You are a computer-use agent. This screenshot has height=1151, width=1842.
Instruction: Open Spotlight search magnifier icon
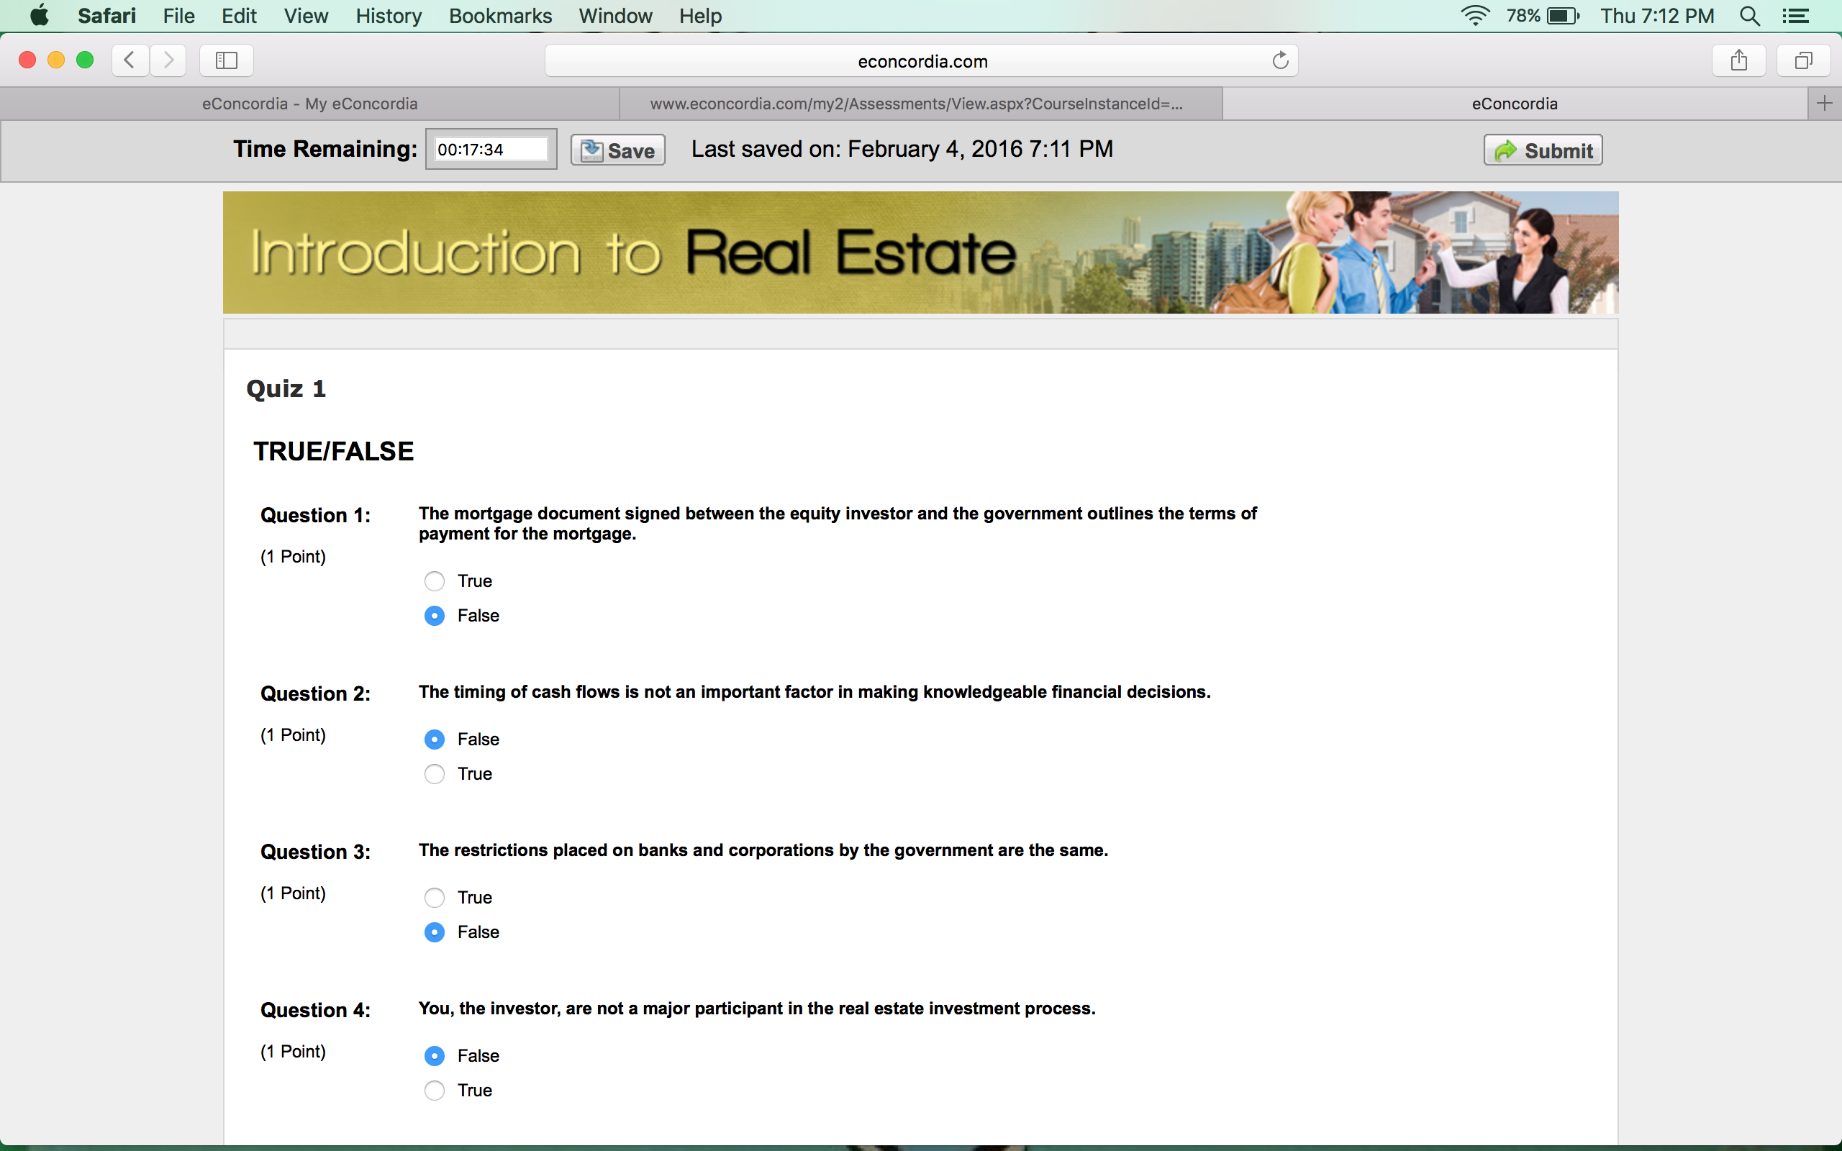(1750, 16)
